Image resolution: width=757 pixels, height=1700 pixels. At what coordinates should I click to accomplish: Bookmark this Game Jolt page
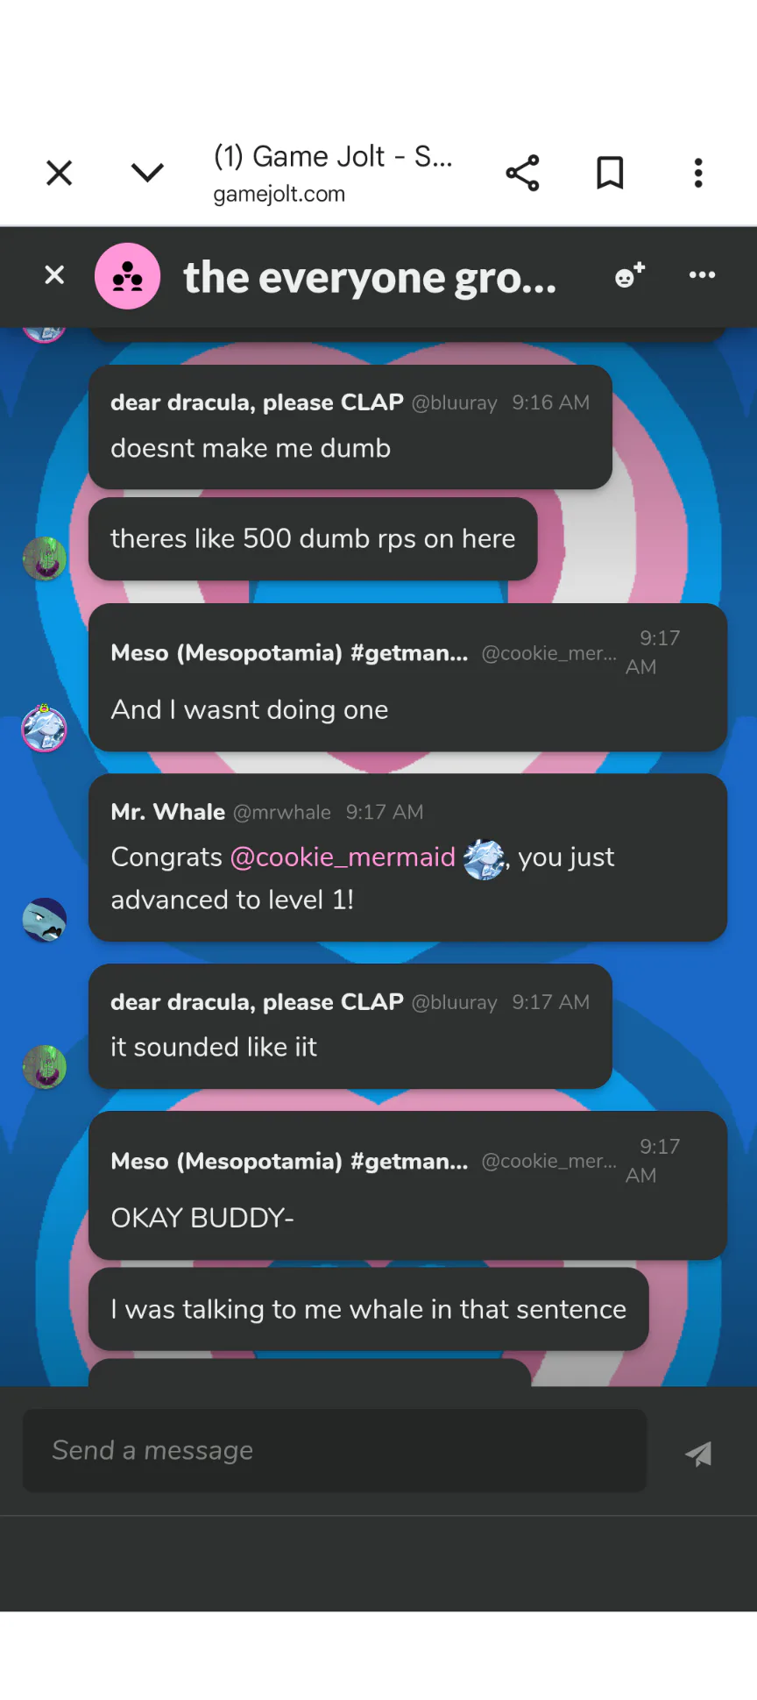coord(610,173)
